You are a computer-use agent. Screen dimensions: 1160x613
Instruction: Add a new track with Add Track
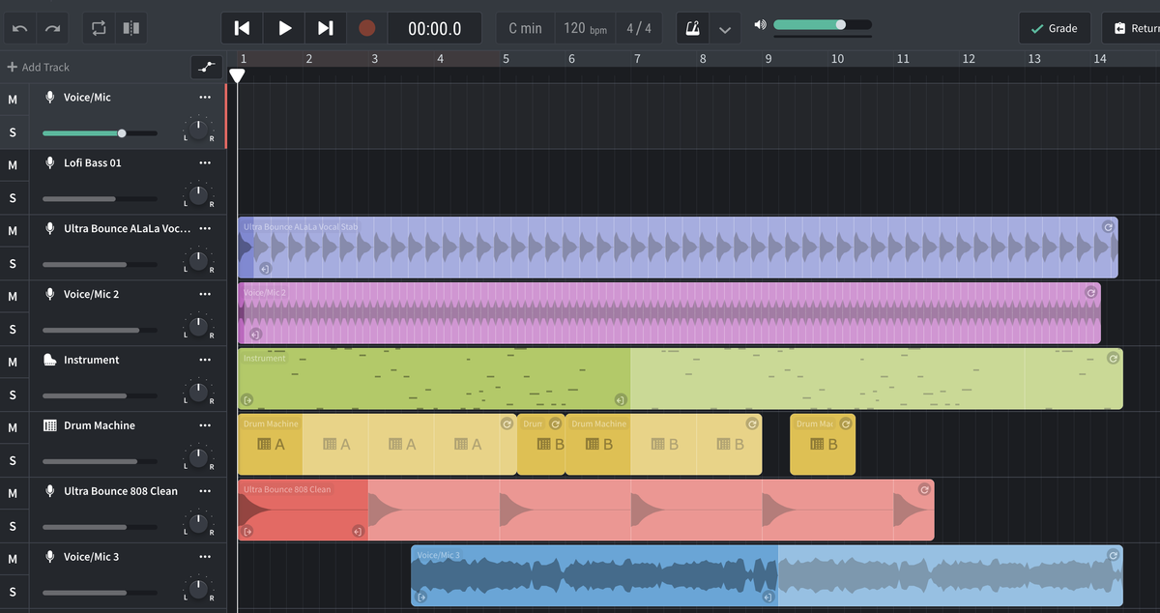coord(39,67)
